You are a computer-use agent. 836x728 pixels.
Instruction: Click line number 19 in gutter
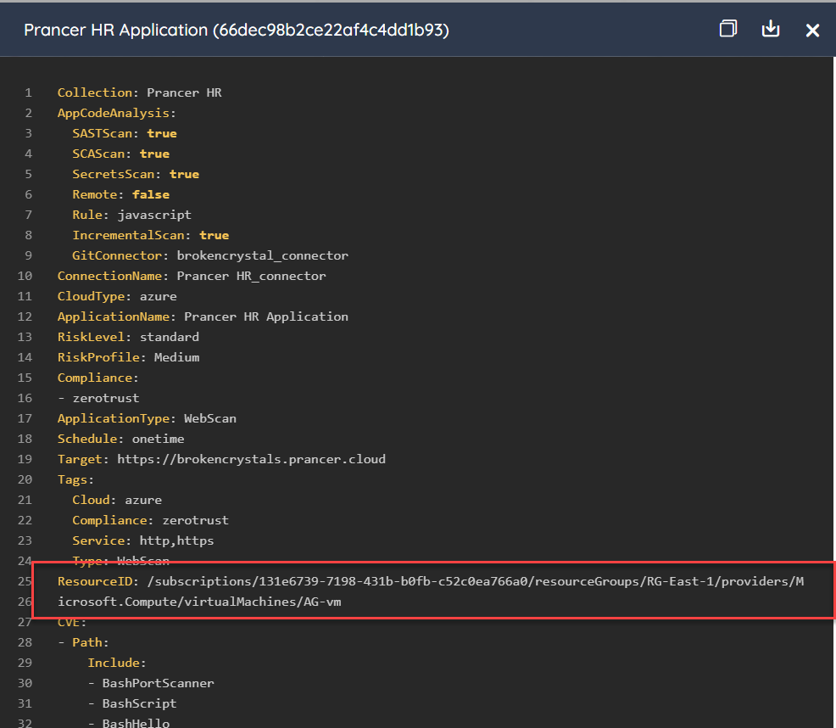pos(25,458)
